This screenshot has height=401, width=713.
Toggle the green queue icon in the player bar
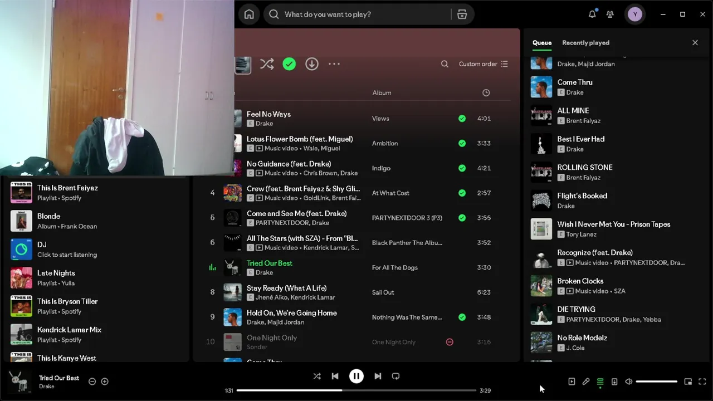tap(600, 382)
